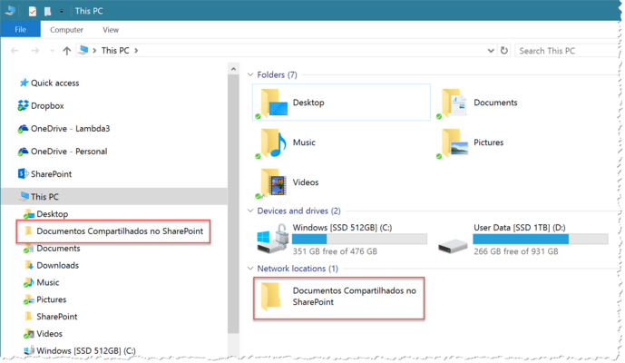
Task: Click the Search This PC box
Action: (x=568, y=51)
